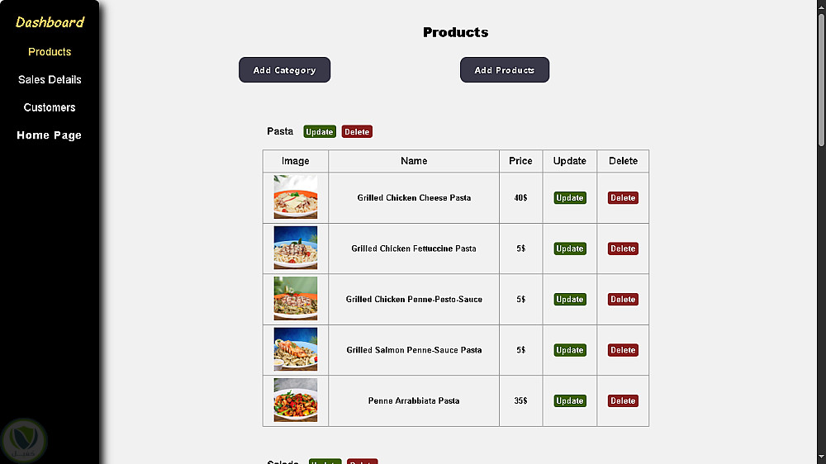This screenshot has height=464, width=826.
Task: Click the shield logo icon in corner
Action: [25, 439]
